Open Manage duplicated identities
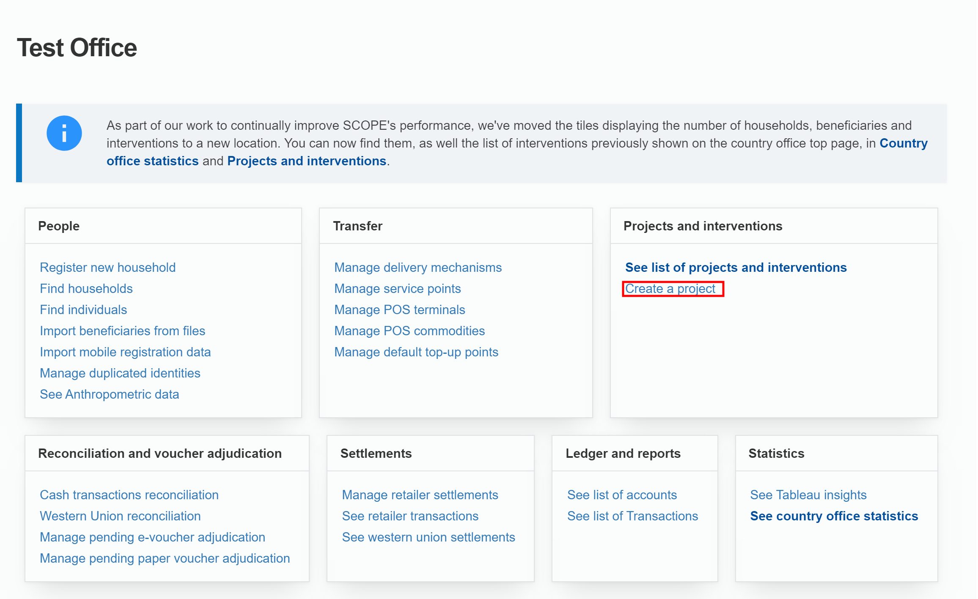 (120, 373)
